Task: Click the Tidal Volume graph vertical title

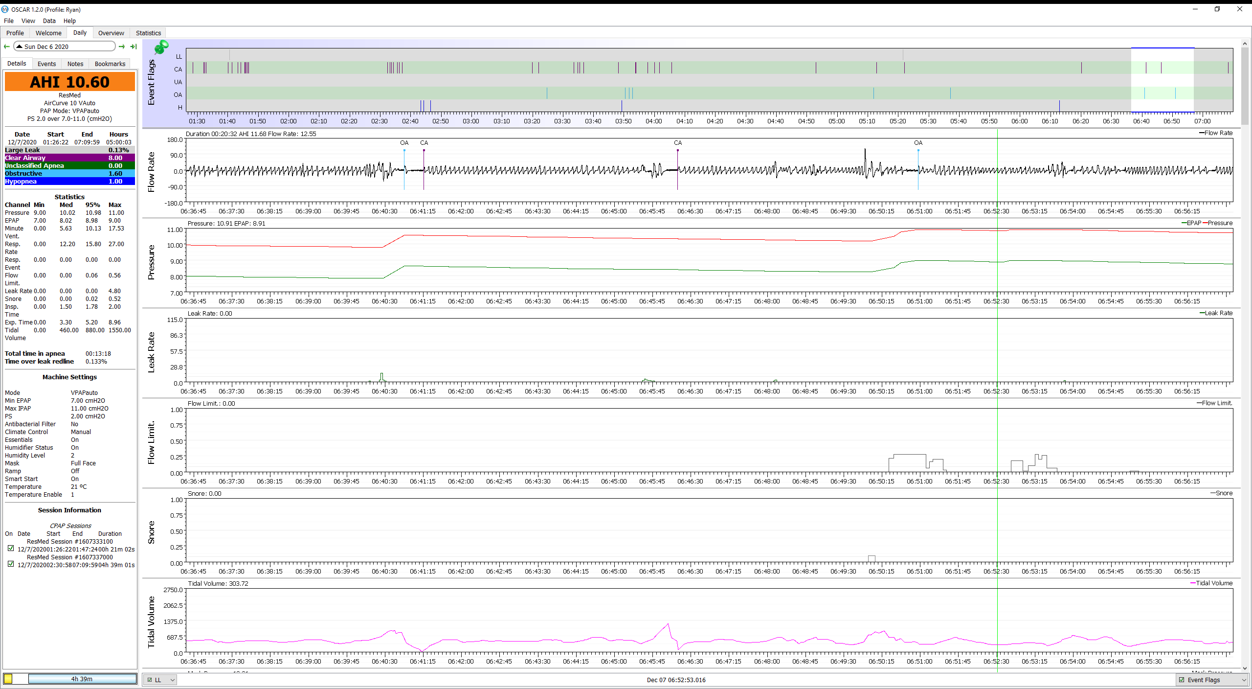Action: click(x=151, y=622)
